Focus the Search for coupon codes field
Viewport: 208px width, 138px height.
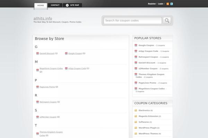133,21
